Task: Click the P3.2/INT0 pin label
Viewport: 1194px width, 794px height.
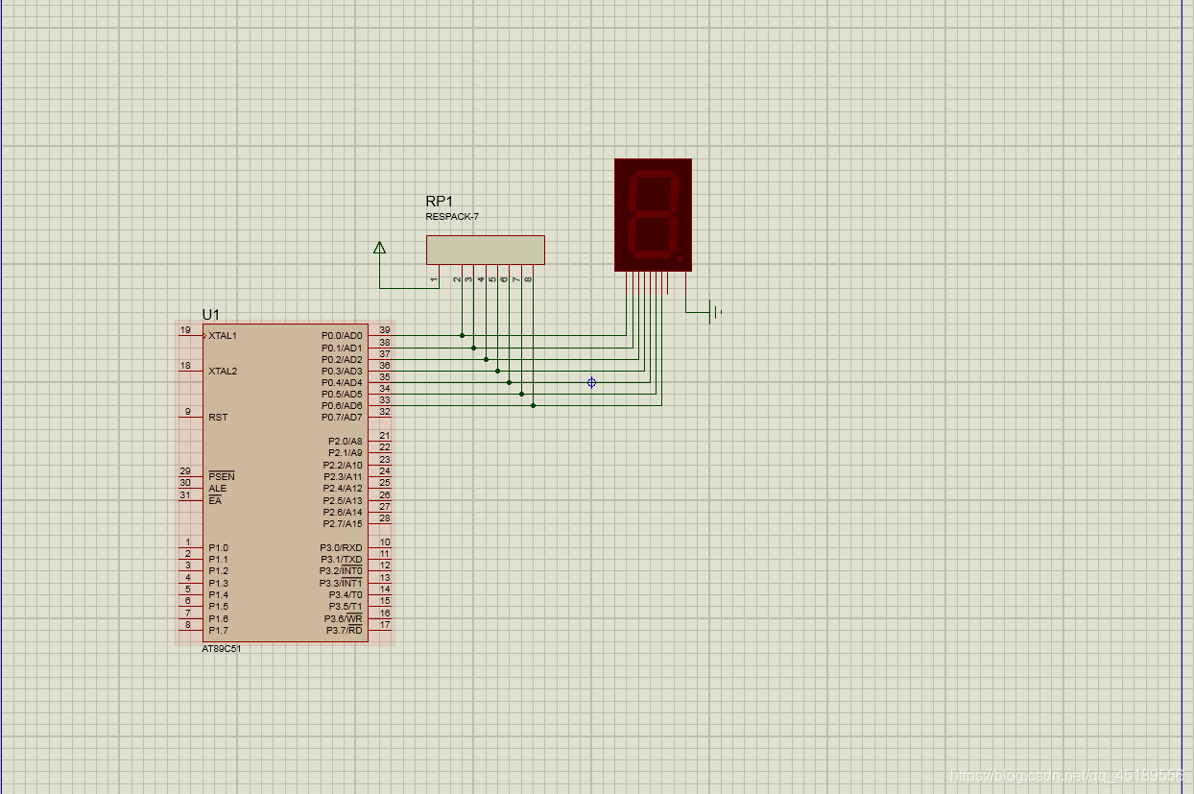Action: coord(341,571)
